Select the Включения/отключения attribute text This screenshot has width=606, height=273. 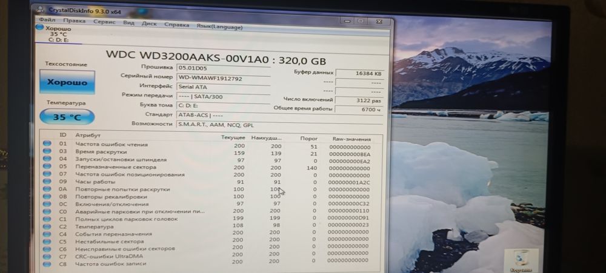point(112,204)
